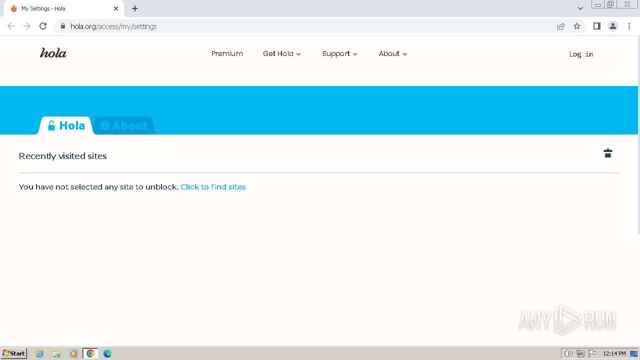
Task: Click Chrome icon in taskbar
Action: click(90, 353)
